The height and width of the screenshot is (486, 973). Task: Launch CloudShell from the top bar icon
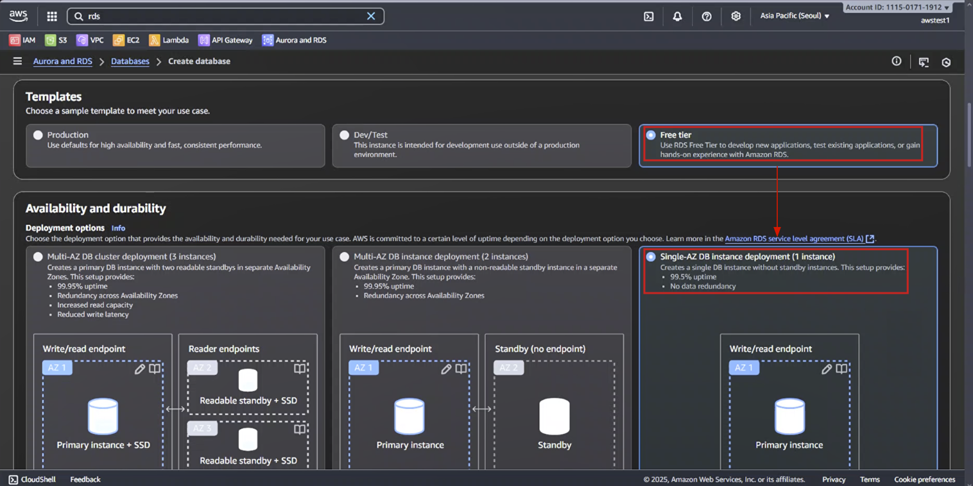[x=648, y=16]
